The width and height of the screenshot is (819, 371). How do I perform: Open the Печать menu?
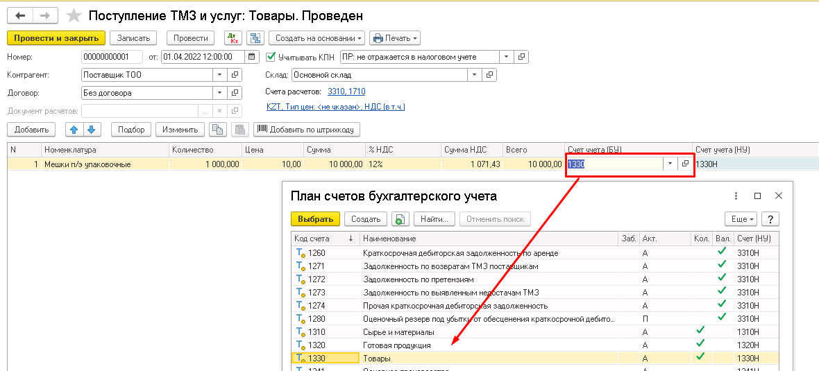click(394, 38)
